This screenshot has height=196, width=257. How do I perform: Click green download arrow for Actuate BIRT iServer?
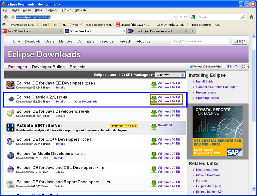pos(154,127)
